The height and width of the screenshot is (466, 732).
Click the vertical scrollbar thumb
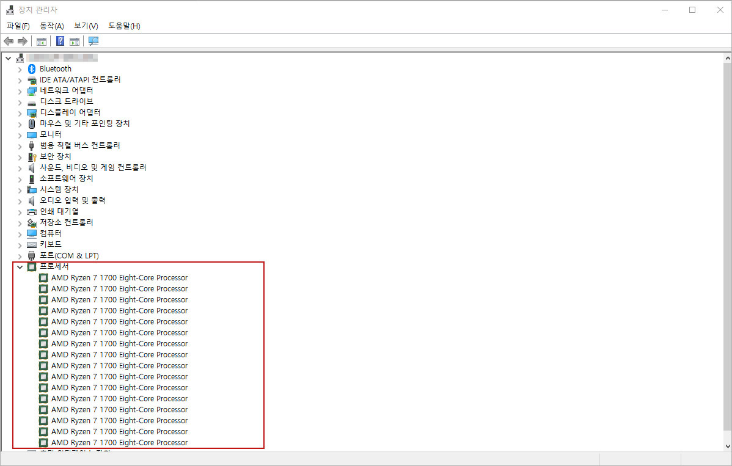tap(727, 246)
